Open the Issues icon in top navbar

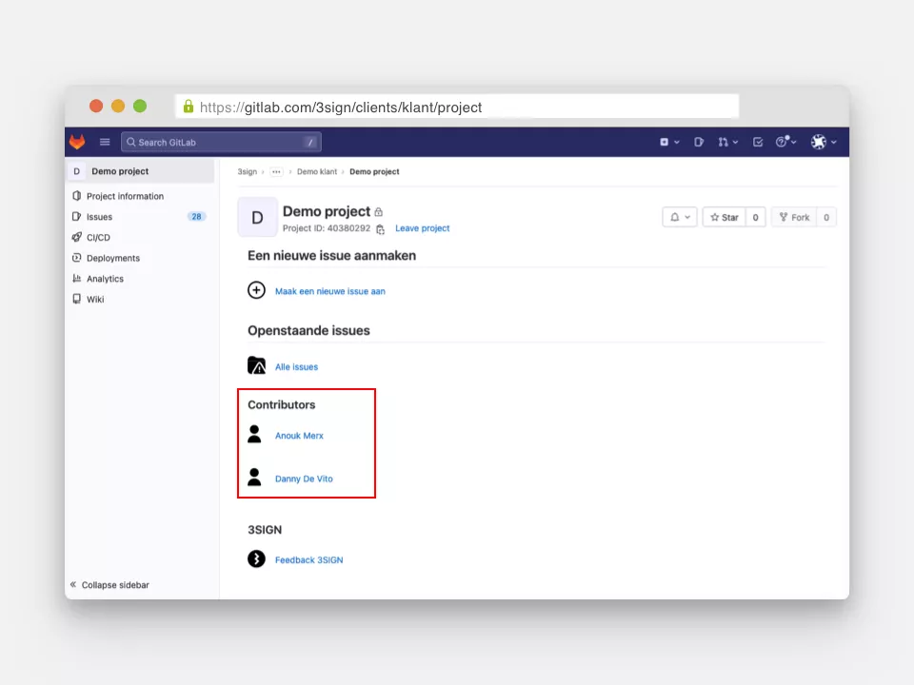(x=699, y=142)
